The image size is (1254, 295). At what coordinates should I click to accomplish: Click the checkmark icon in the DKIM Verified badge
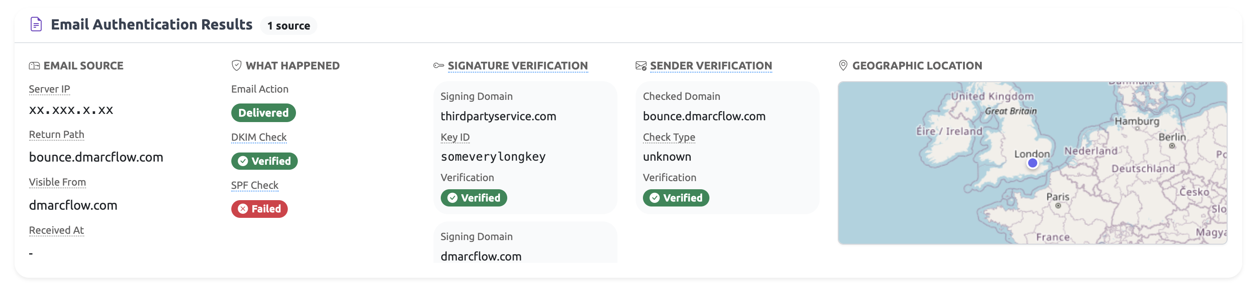point(243,161)
